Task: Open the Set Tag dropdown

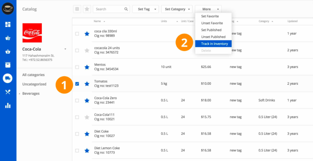Action: tap(145, 9)
